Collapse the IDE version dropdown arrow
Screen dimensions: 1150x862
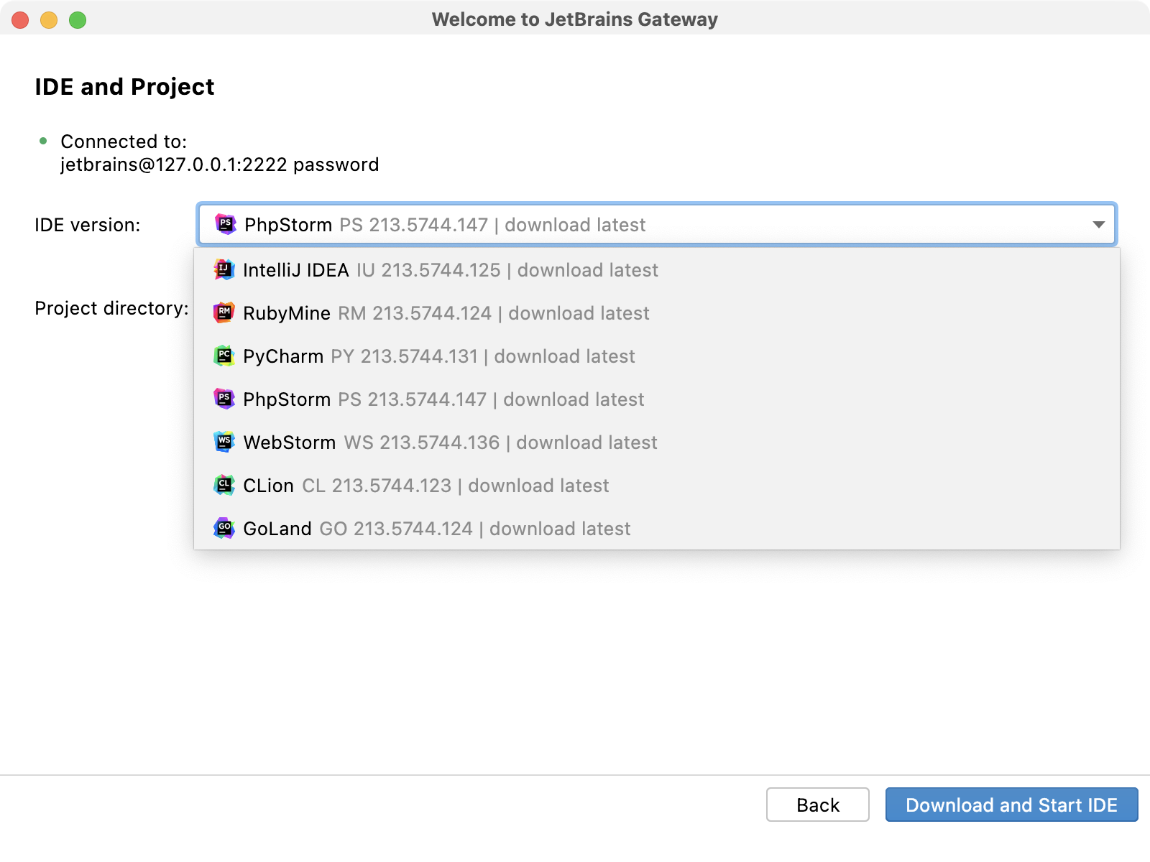pos(1098,224)
